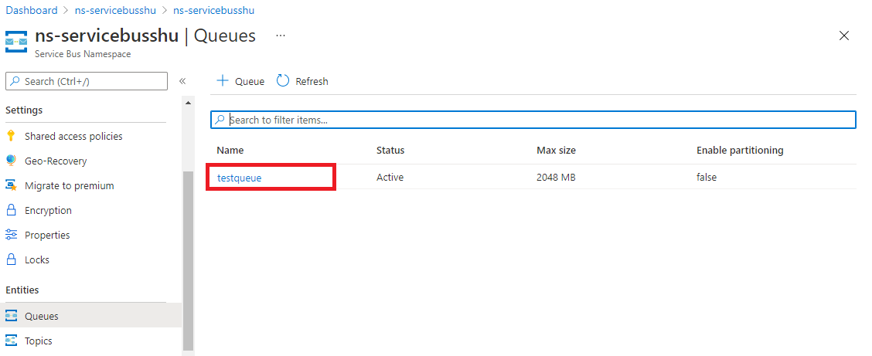
Task: Click the ns-servicebusshu | Queues page title
Action: click(145, 36)
